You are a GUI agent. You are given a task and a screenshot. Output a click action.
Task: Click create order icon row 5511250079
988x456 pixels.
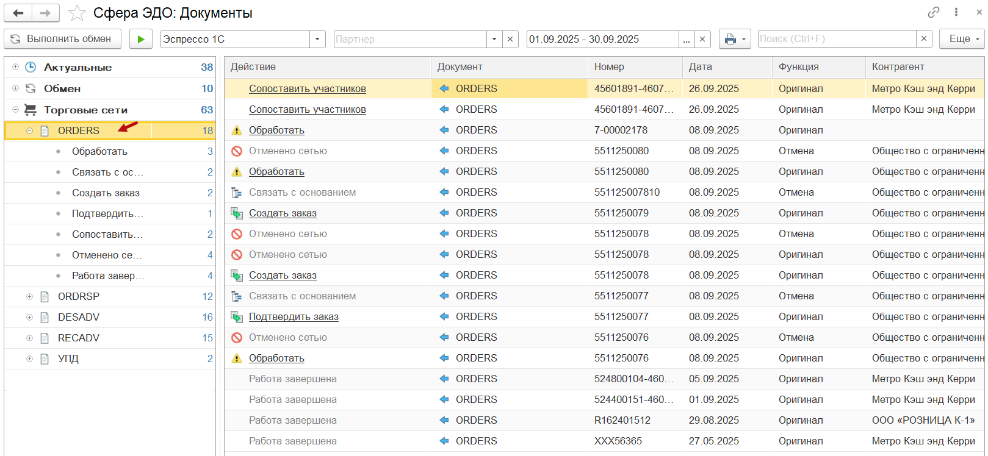pyautogui.click(x=237, y=213)
